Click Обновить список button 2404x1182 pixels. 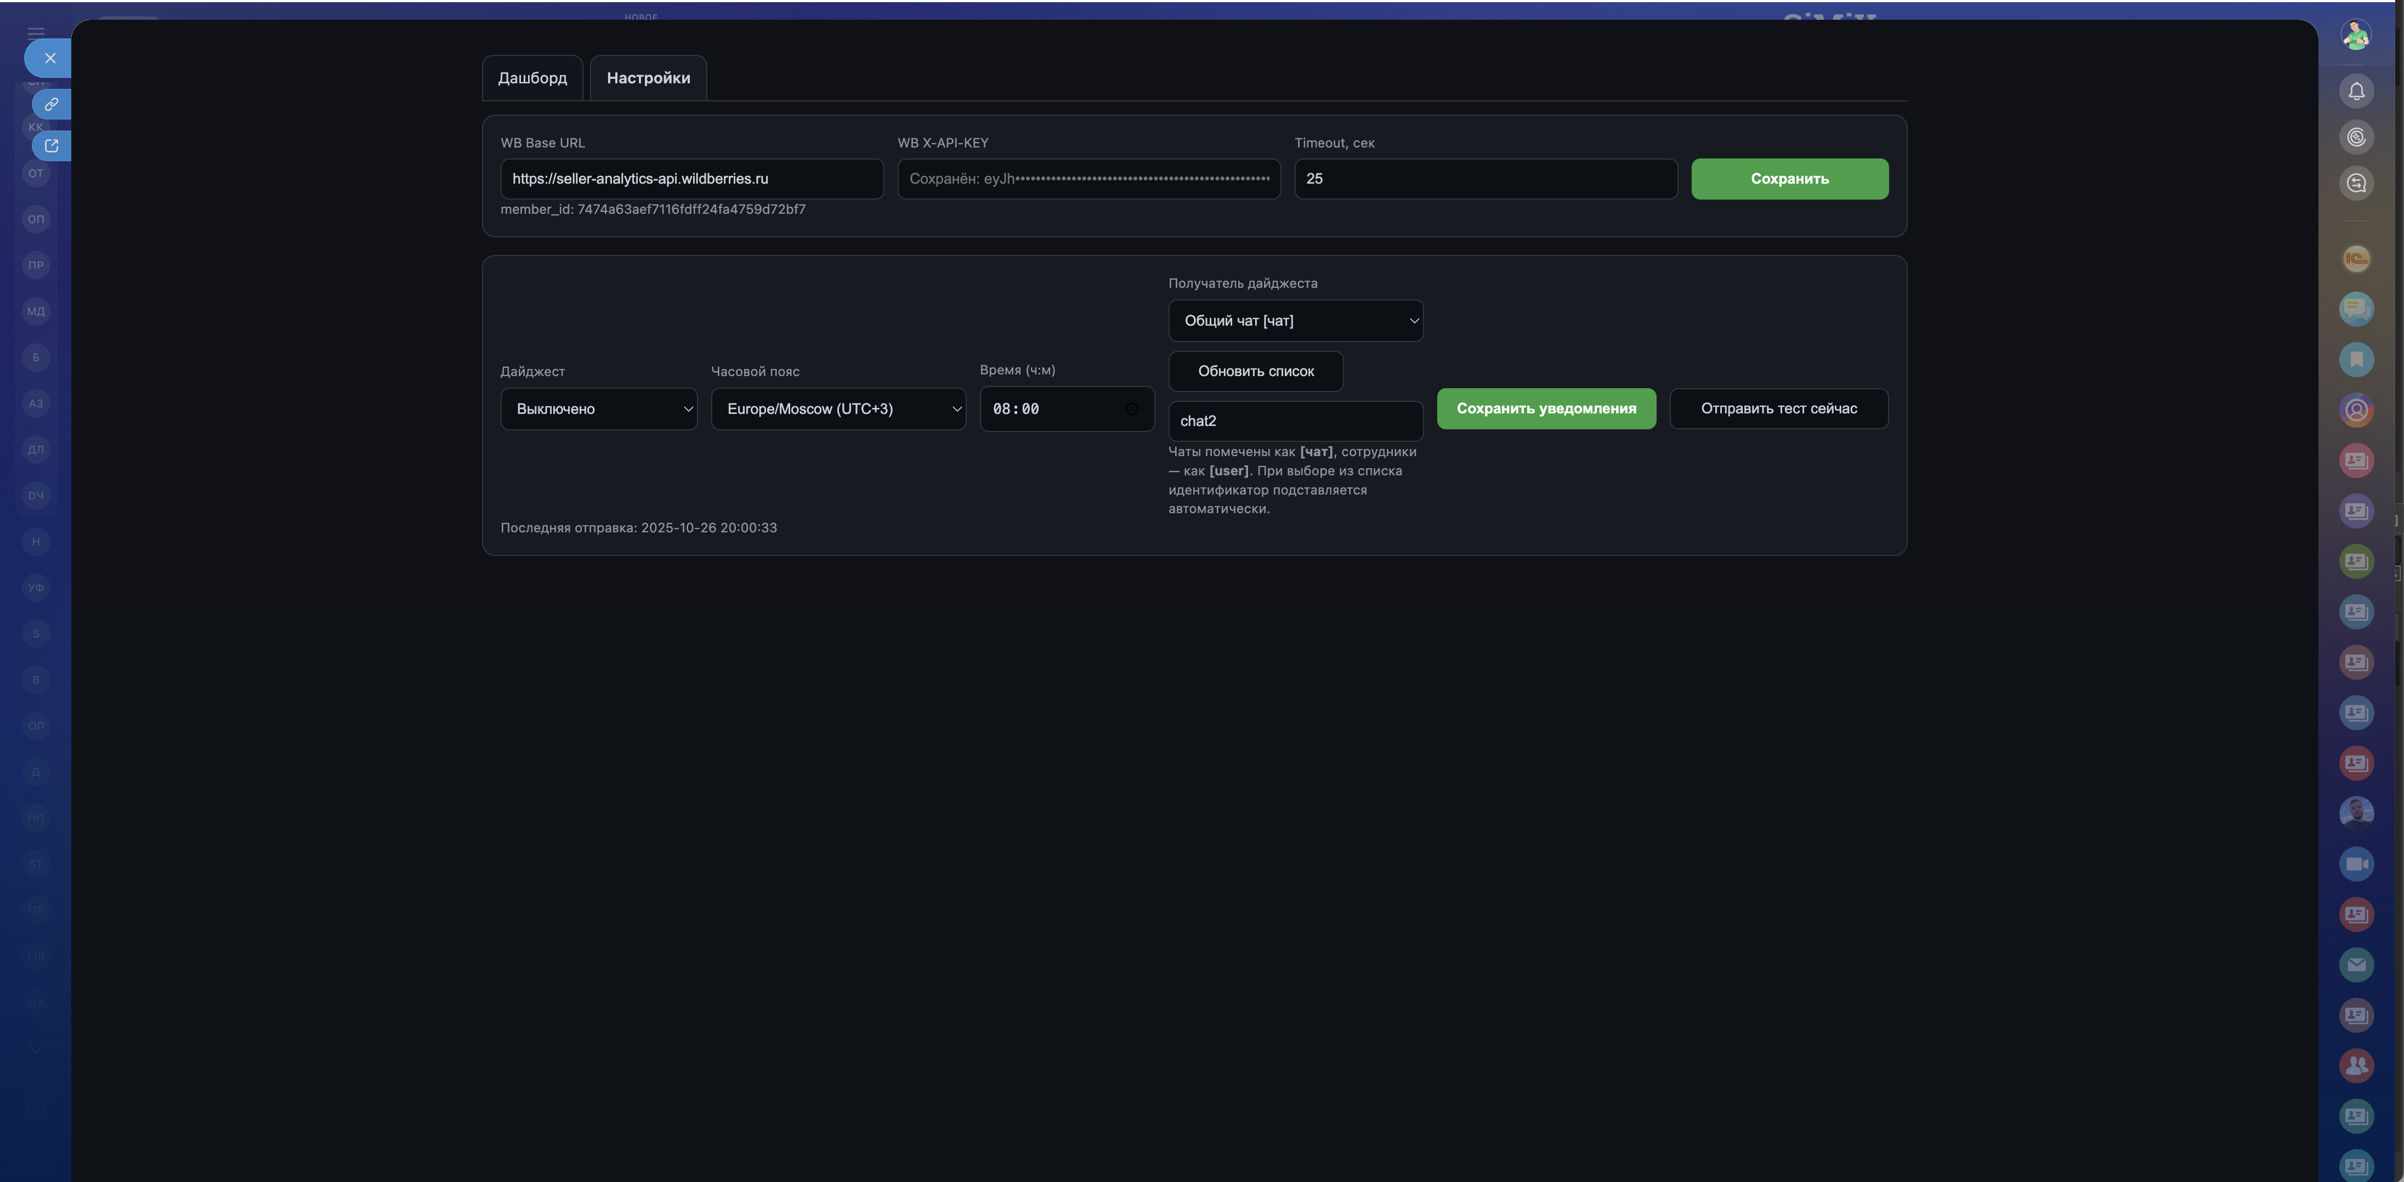pos(1255,371)
